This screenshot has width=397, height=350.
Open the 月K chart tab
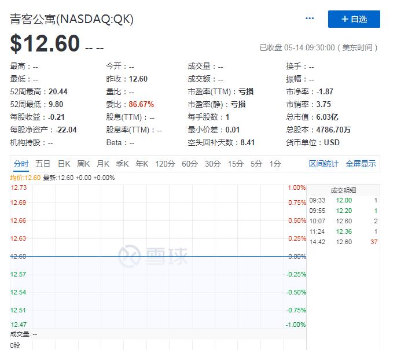(x=103, y=164)
